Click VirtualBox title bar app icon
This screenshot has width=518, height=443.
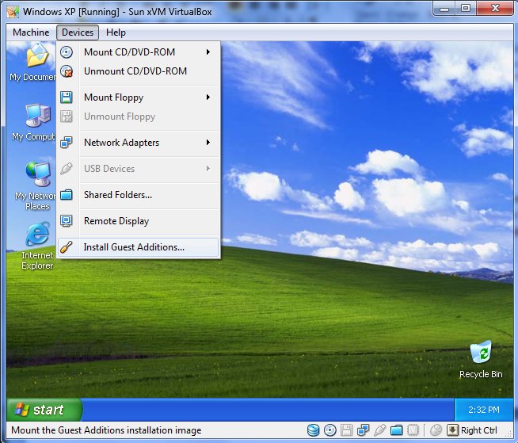pyautogui.click(x=13, y=12)
